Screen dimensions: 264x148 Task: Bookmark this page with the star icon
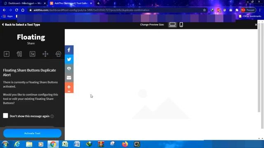pyautogui.click(x=205, y=10)
